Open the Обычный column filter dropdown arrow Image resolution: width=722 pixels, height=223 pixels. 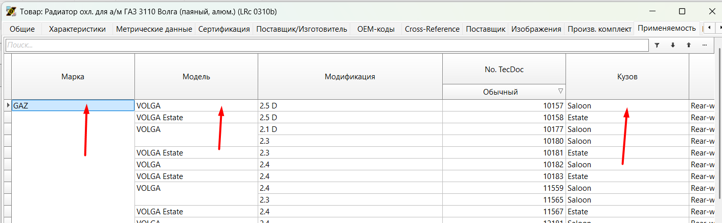560,92
